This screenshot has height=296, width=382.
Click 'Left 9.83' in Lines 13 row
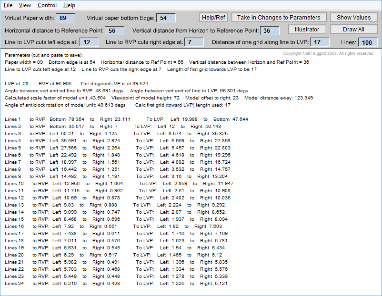coord(63,205)
